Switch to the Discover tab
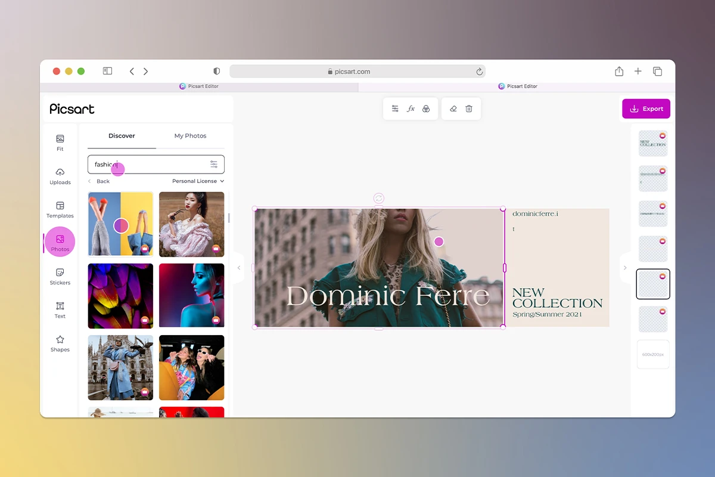Image resolution: width=715 pixels, height=477 pixels. click(x=121, y=135)
